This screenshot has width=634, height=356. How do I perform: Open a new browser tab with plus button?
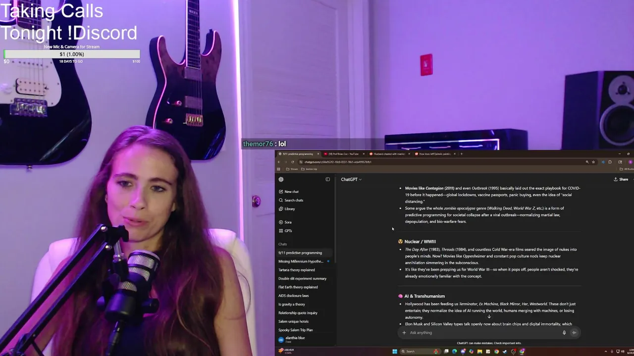pyautogui.click(x=462, y=154)
